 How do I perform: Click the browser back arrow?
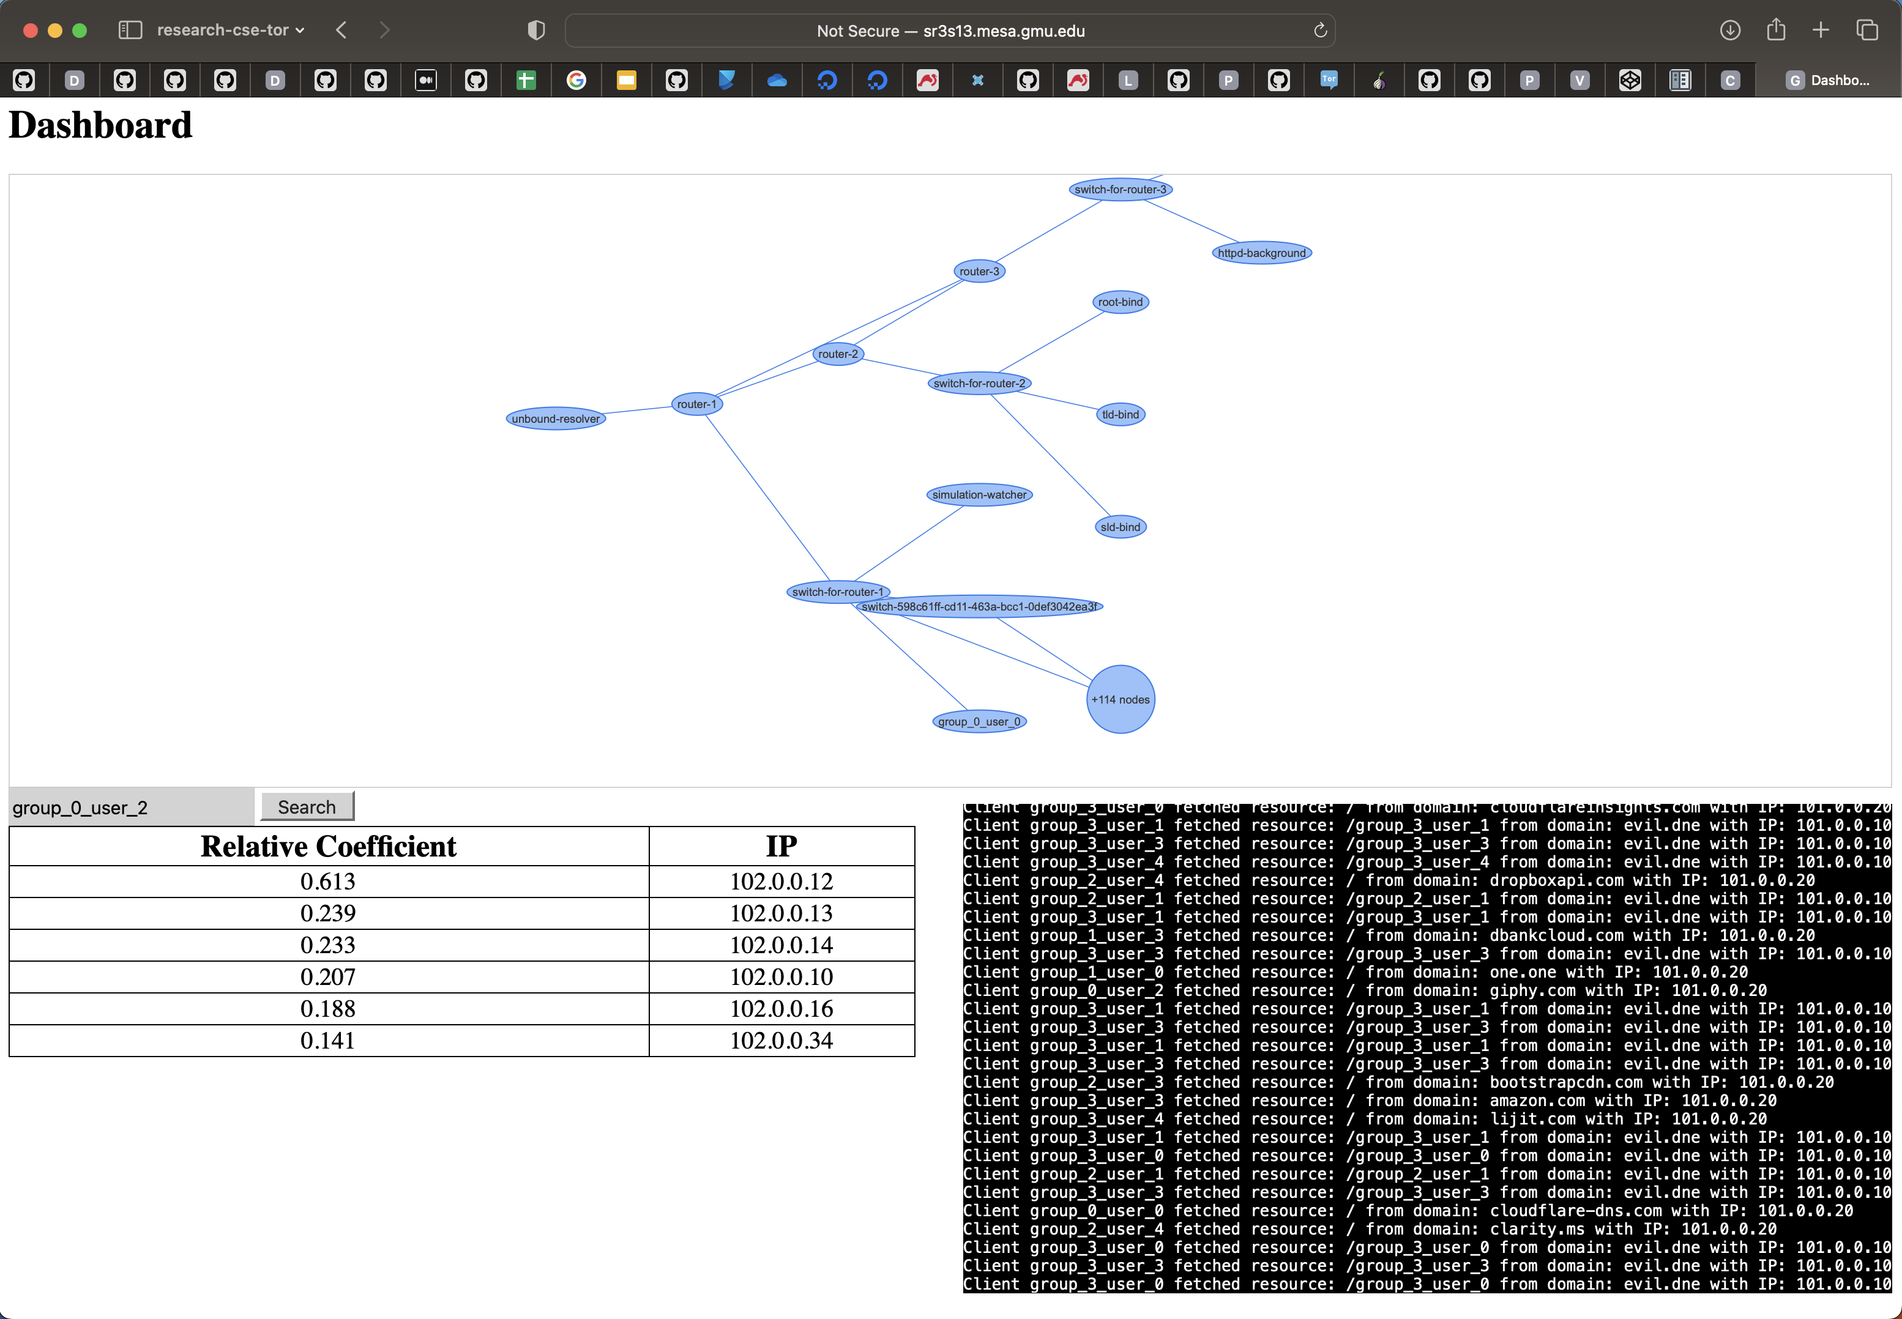point(341,31)
